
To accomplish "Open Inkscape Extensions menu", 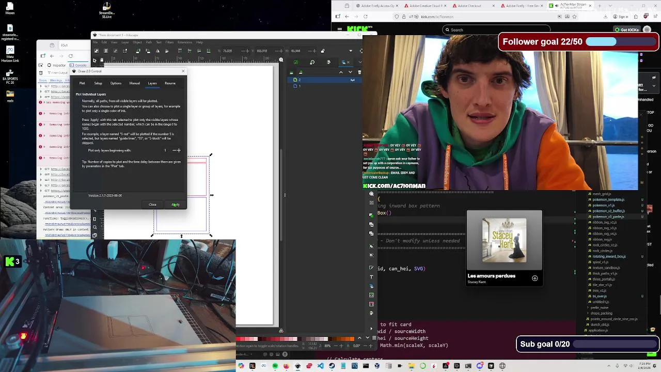I will tap(185, 42).
